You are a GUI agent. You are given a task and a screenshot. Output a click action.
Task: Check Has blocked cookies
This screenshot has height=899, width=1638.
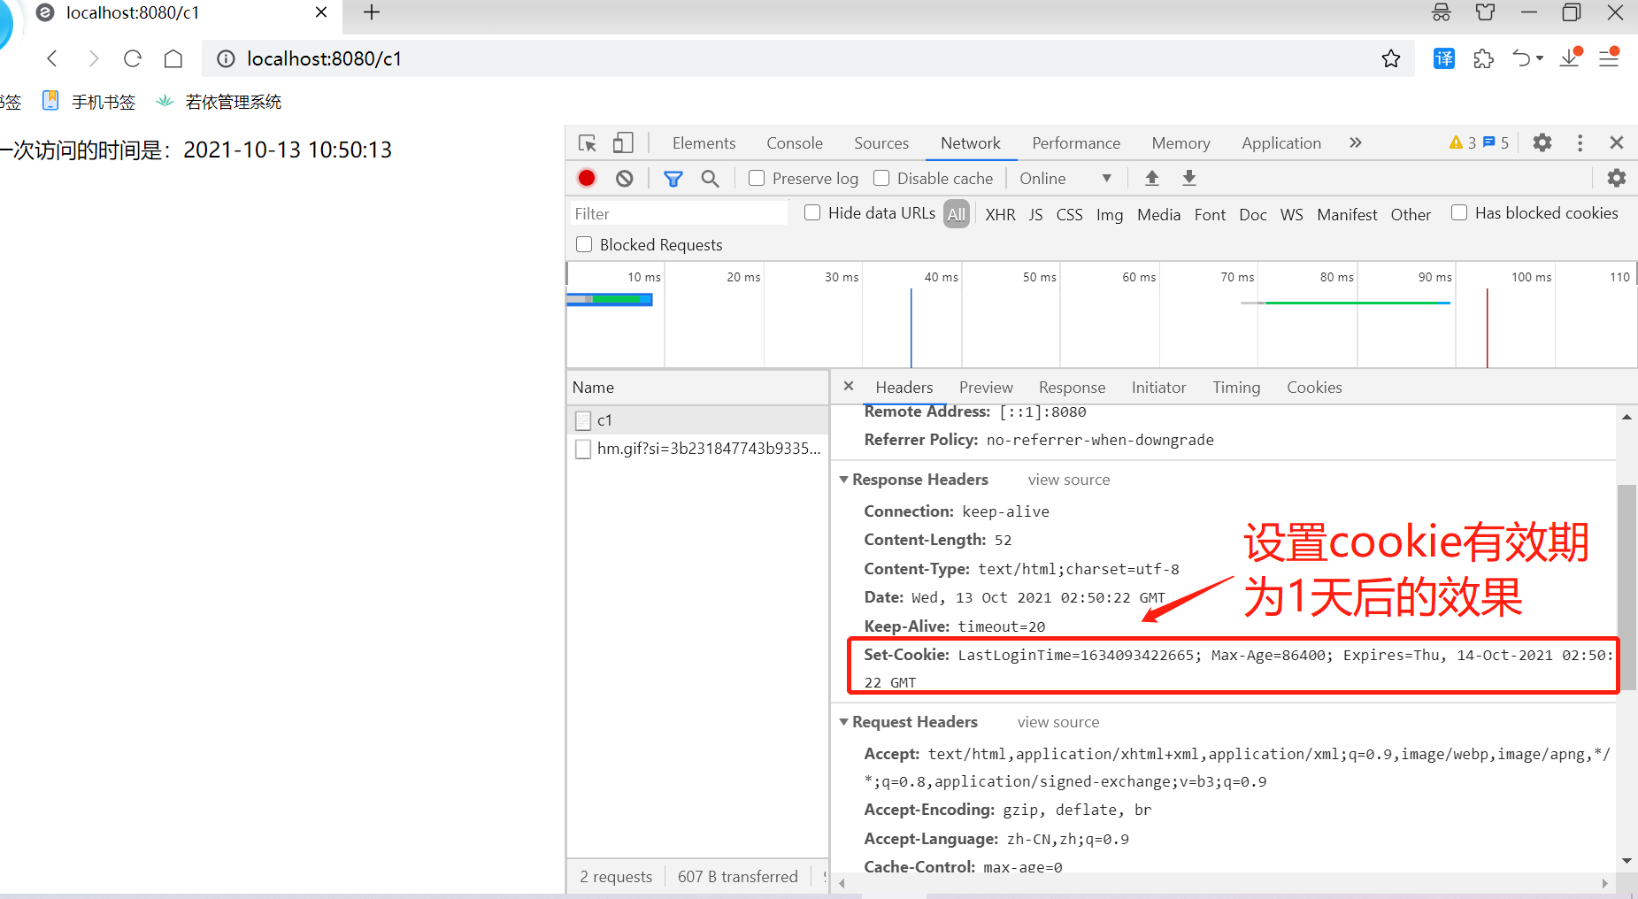click(x=1459, y=212)
